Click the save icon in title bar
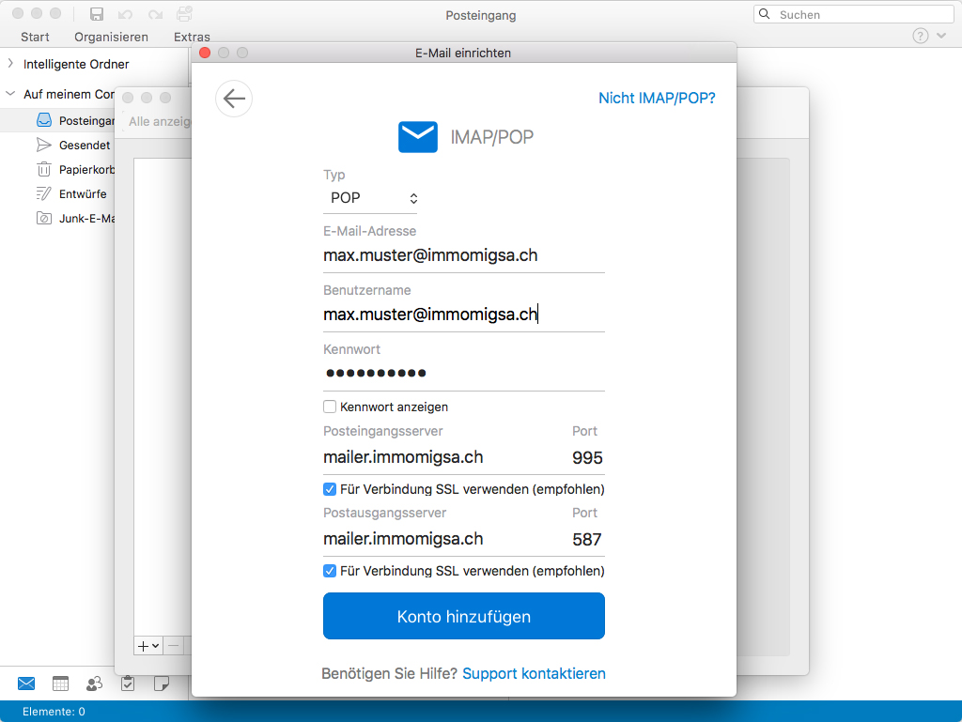Viewport: 962px width, 722px height. coord(97,14)
